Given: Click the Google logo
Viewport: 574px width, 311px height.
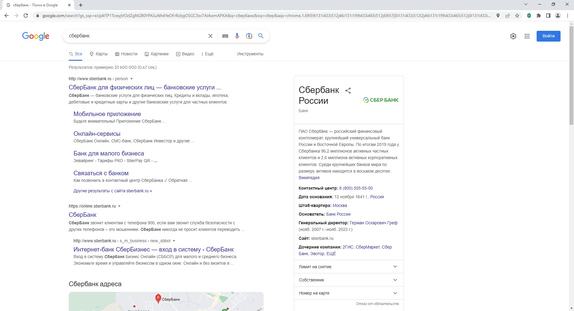Looking at the screenshot, I should point(36,36).
